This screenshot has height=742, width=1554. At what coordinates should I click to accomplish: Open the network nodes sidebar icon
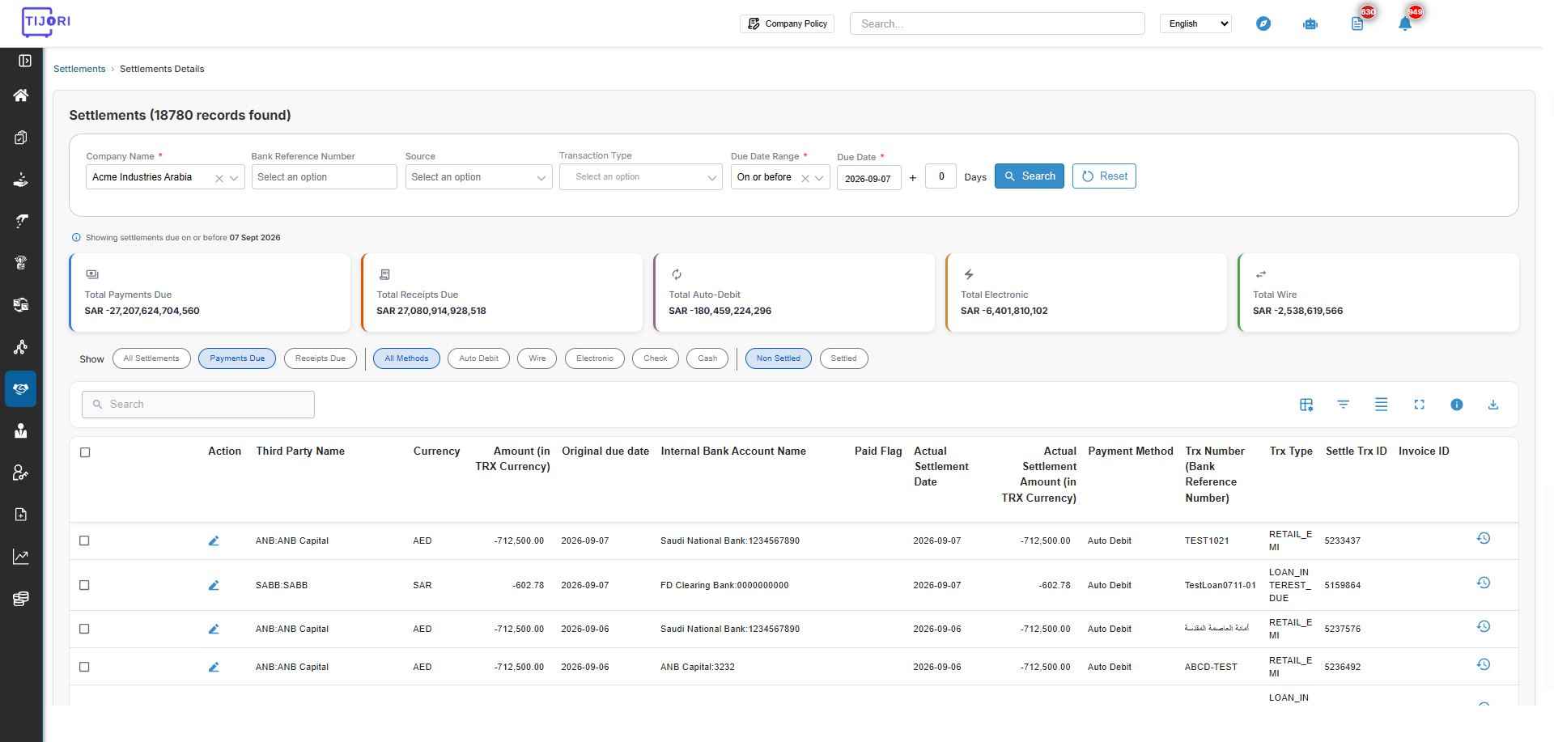21,347
